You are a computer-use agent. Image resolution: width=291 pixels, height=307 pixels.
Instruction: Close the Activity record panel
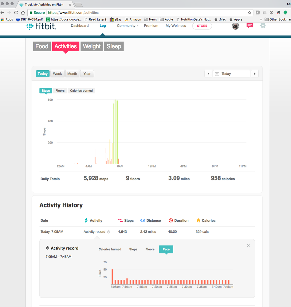pos(248,246)
